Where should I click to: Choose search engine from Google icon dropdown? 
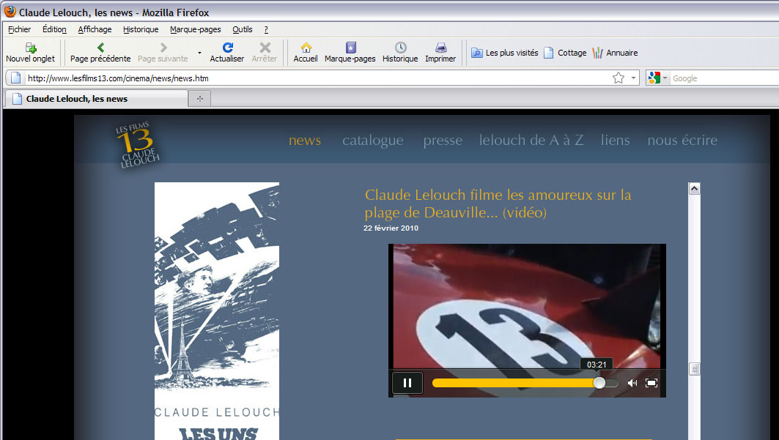[x=657, y=78]
